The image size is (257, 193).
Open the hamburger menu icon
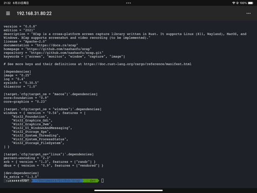point(8,14)
